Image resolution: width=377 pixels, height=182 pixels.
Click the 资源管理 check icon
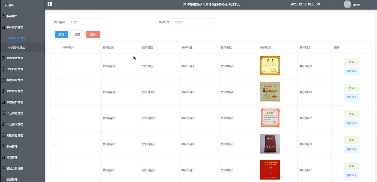tap(3, 179)
